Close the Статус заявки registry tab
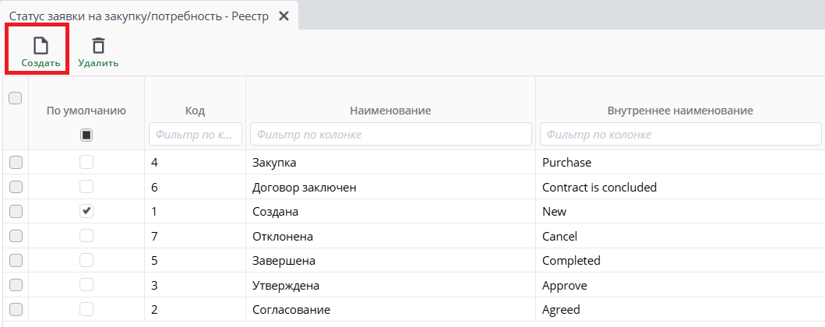The image size is (825, 327). (284, 16)
